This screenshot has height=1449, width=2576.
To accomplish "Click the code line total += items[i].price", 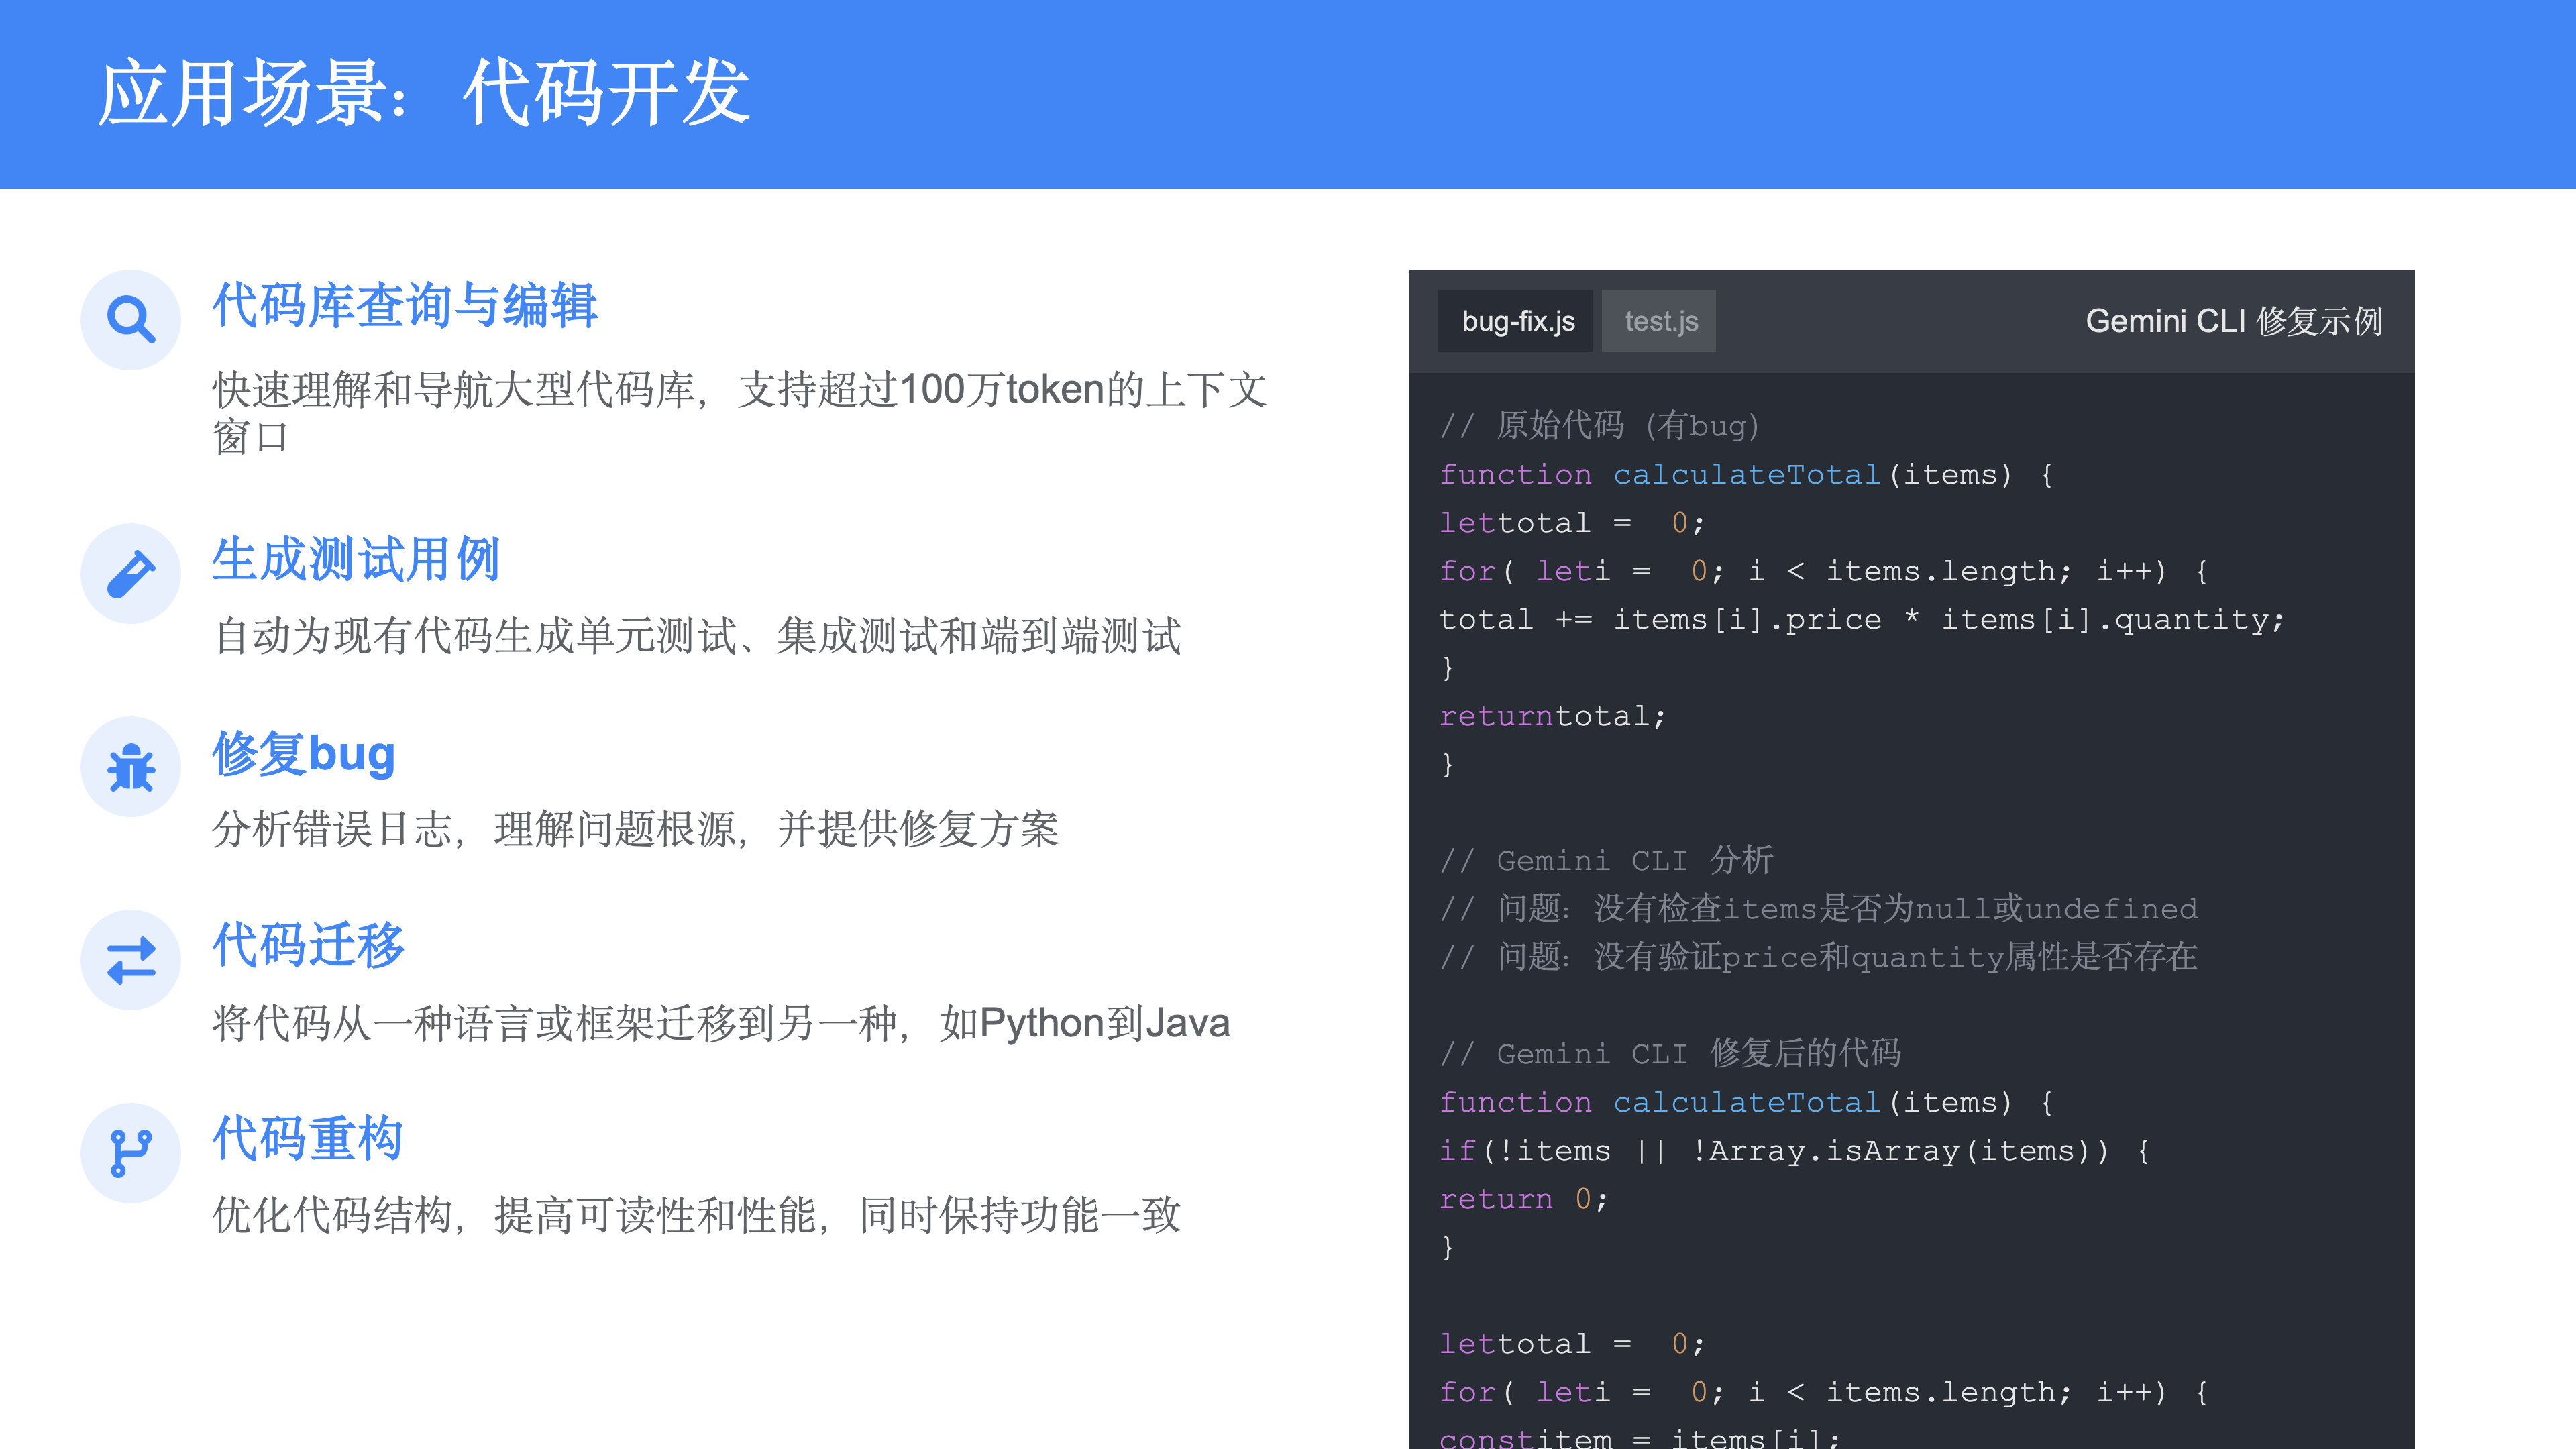I will click(1862, 620).
